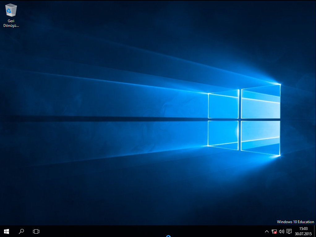Open the network status tray icon
The width and height of the screenshot is (316, 237).
pyautogui.click(x=274, y=231)
